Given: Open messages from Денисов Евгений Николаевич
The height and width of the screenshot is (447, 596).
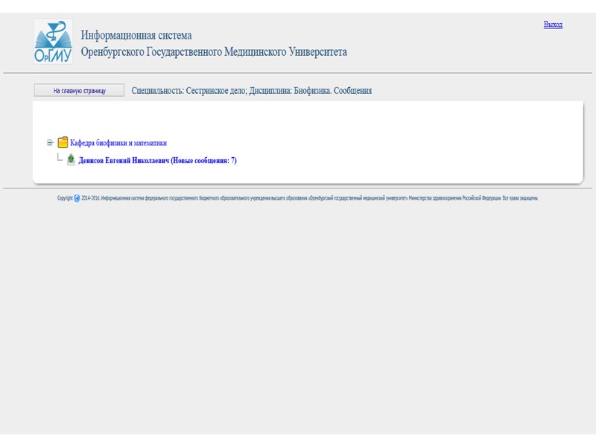Looking at the screenshot, I should pos(157,160).
